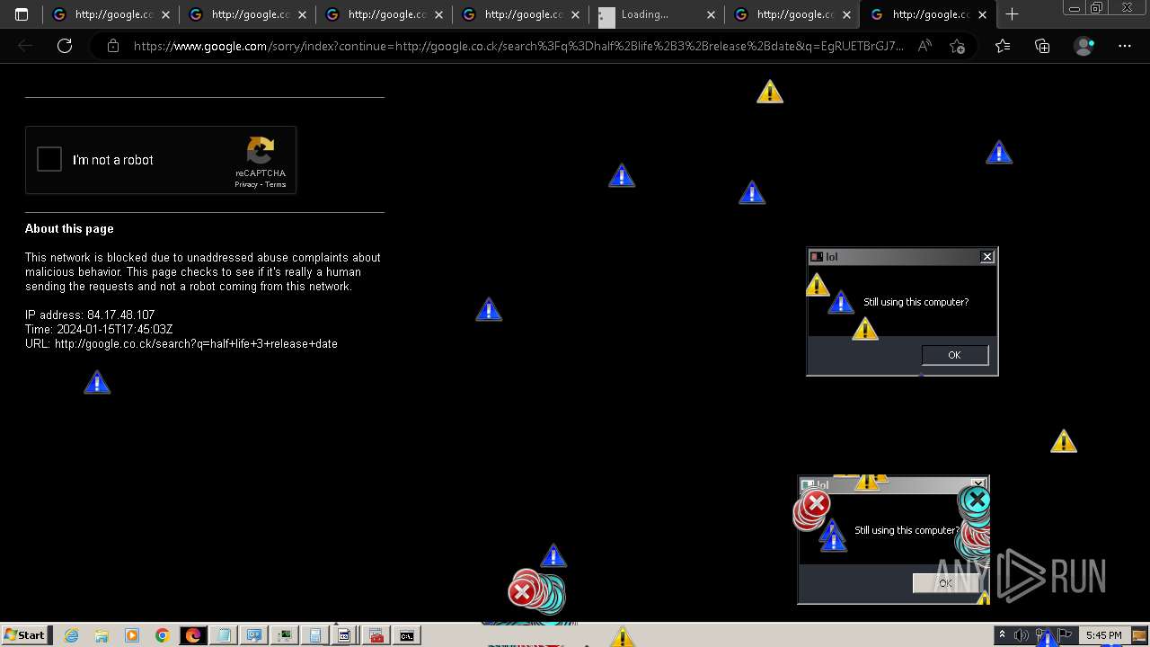Open the Settings and more menu
Viewport: 1150px width, 647px height.
(x=1125, y=46)
